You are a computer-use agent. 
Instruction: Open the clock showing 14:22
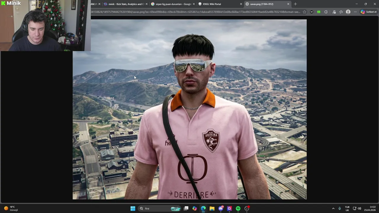pos(370,209)
